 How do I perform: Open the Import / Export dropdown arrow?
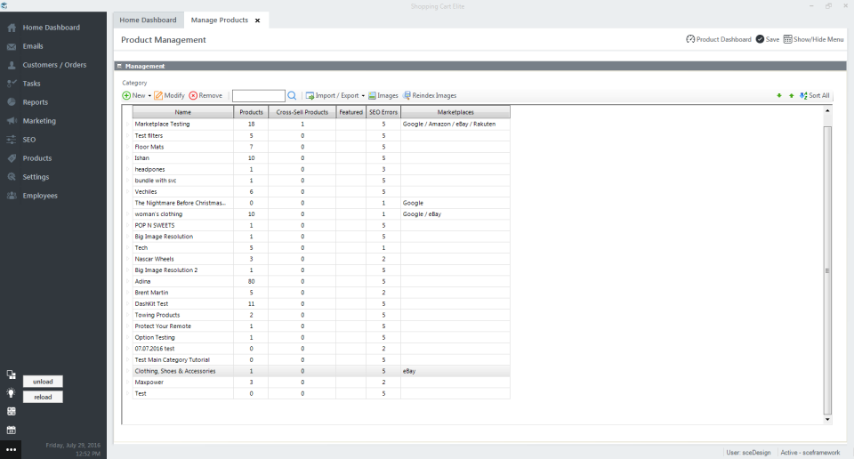pos(363,96)
